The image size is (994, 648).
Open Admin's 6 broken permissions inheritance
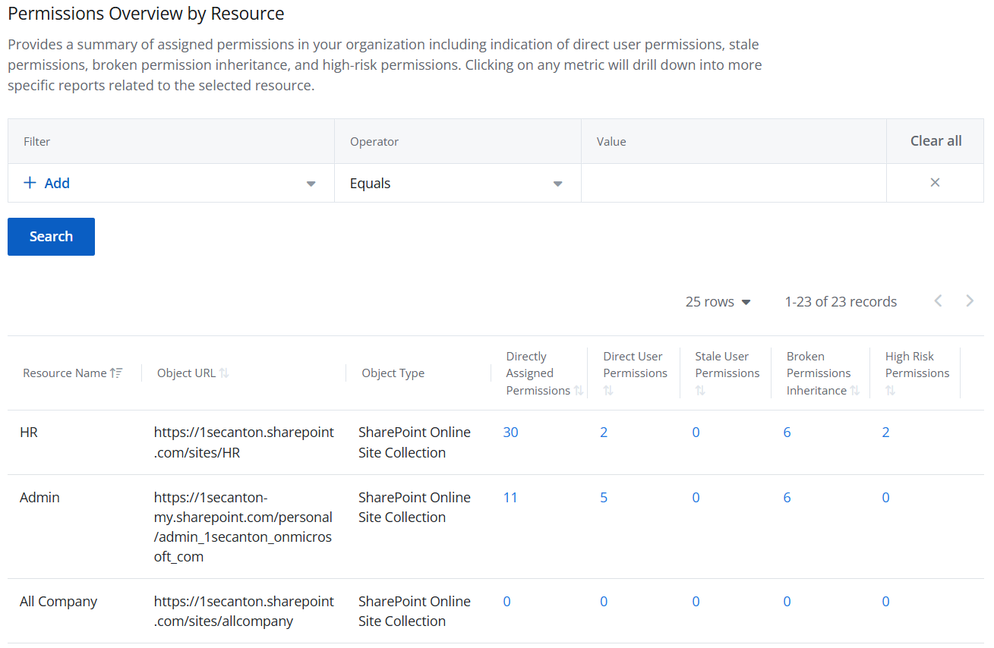point(787,498)
